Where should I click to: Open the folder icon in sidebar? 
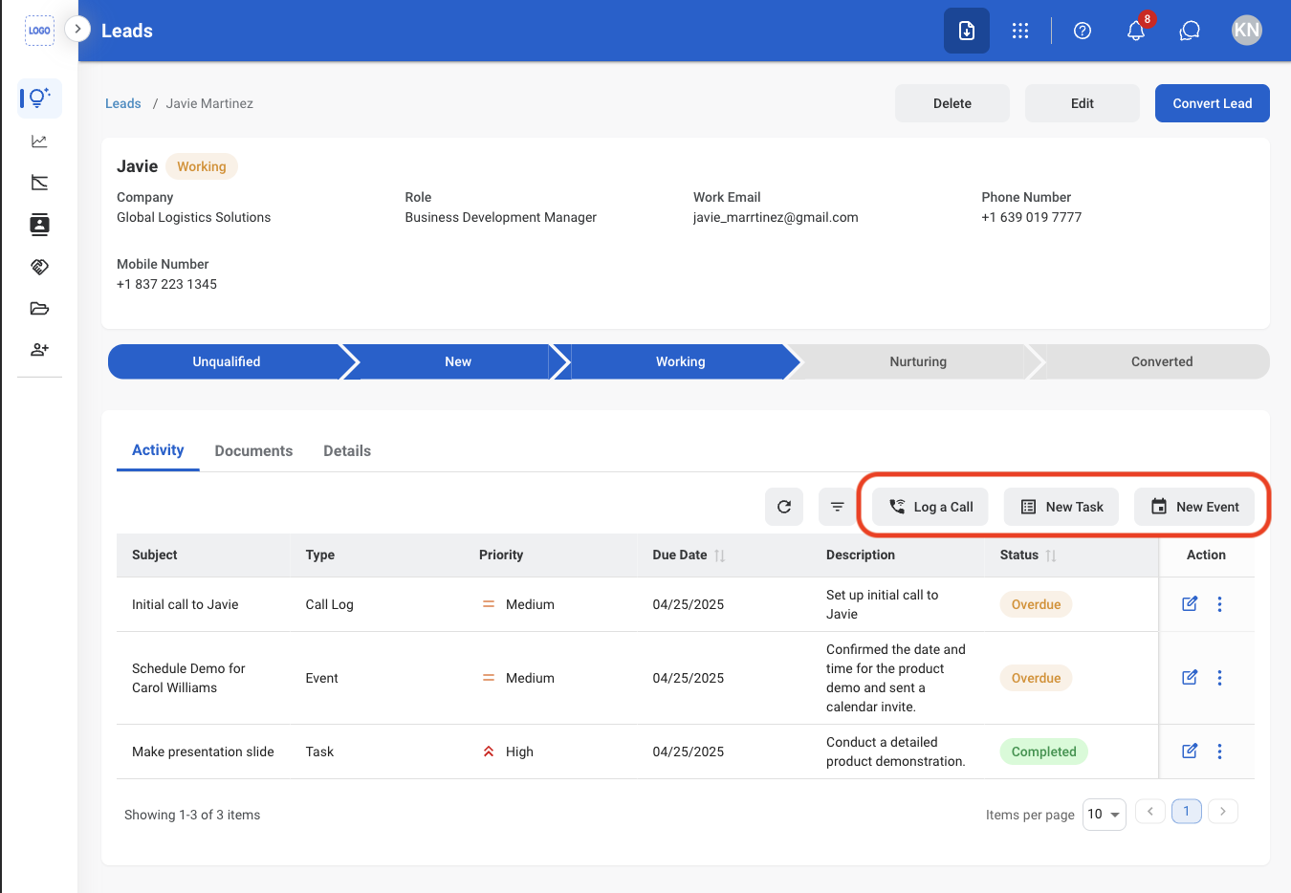pos(39,308)
